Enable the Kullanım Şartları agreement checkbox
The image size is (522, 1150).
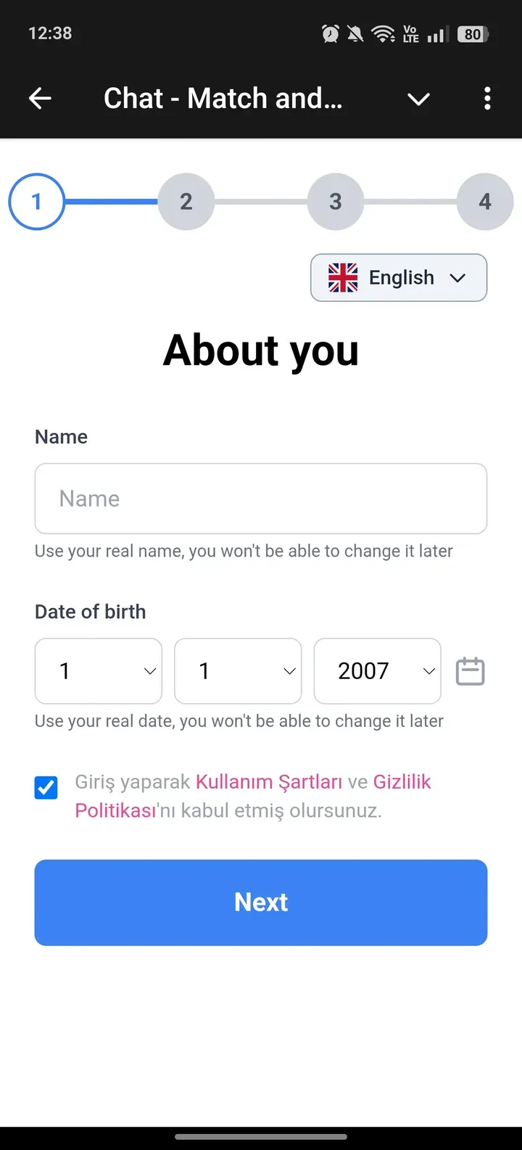(x=46, y=787)
